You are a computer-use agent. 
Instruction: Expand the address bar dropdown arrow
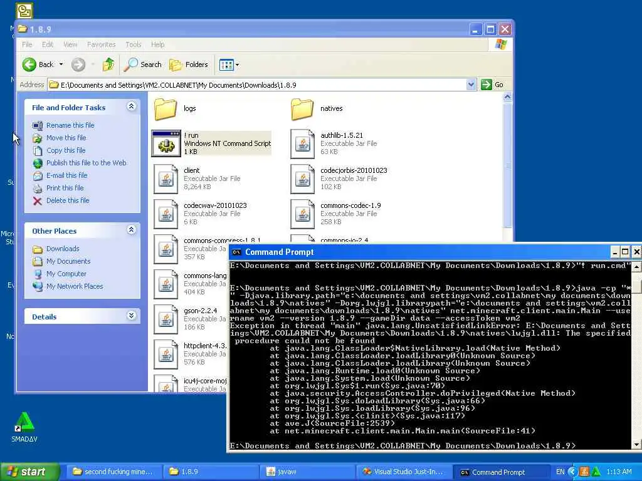click(x=471, y=85)
